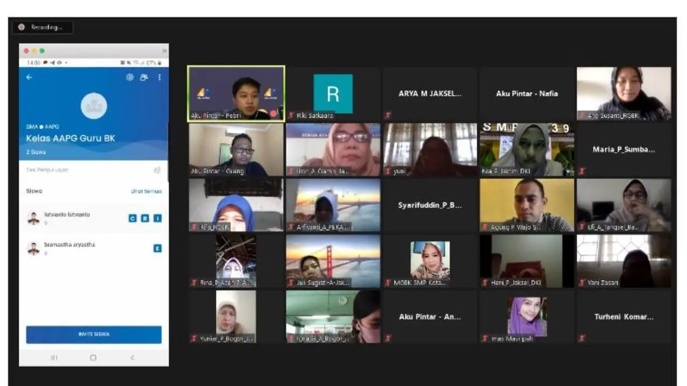This screenshot has height=386, width=687.
Task: Click muted mic icon on ARYA M JAKSEL tile
Action: (388, 115)
